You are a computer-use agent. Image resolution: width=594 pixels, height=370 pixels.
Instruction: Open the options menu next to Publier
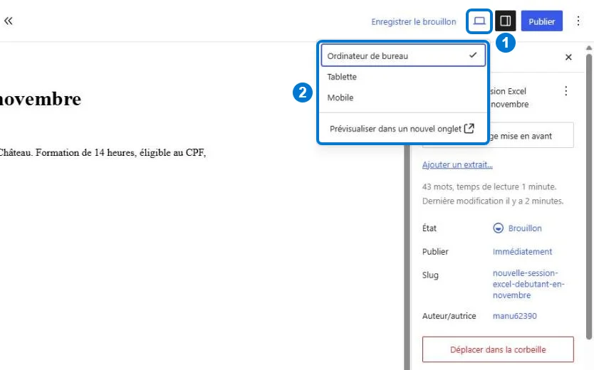pos(578,21)
